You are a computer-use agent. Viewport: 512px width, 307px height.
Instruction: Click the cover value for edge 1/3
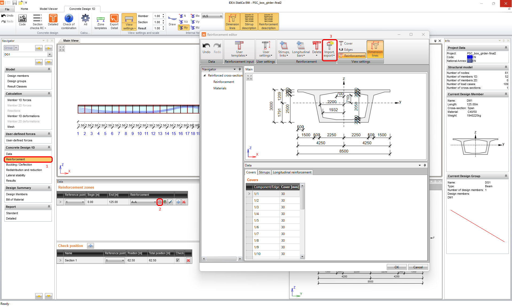[290, 207]
